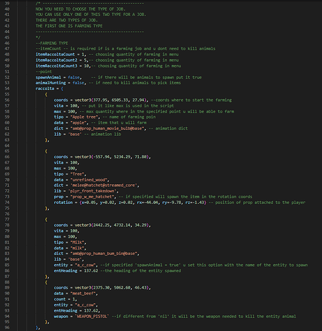Select the itemRaccoltaCount3 variable
The width and height of the screenshot is (322, 331).
tap(56, 66)
